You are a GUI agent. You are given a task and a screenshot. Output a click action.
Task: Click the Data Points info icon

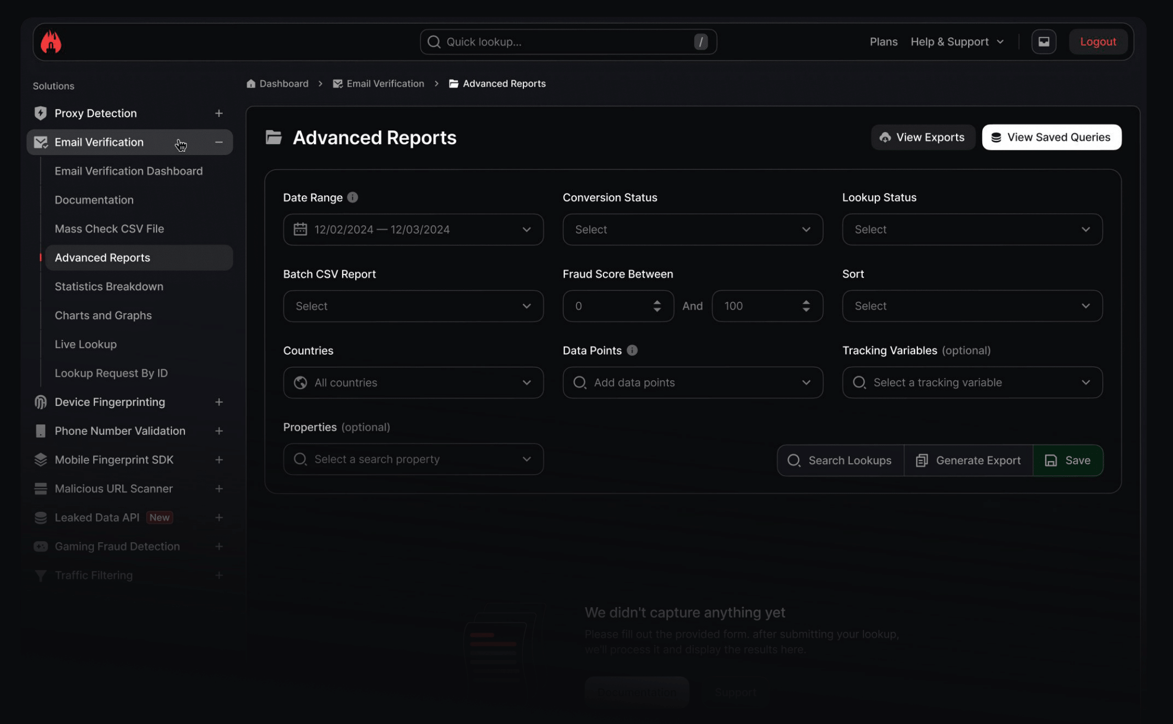(632, 350)
